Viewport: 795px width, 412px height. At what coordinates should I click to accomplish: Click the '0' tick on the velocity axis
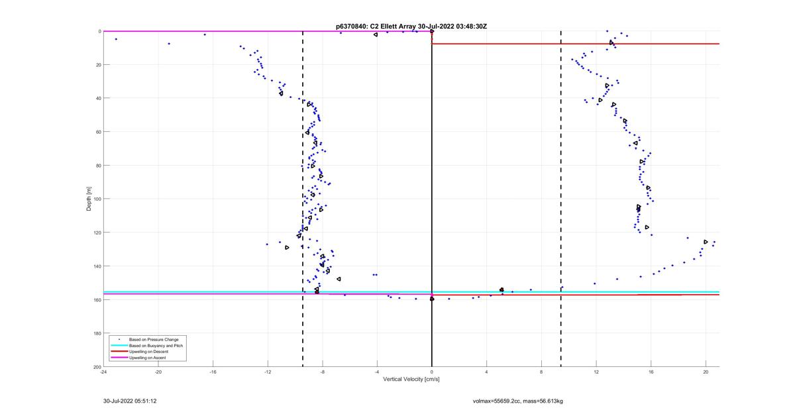432,372
